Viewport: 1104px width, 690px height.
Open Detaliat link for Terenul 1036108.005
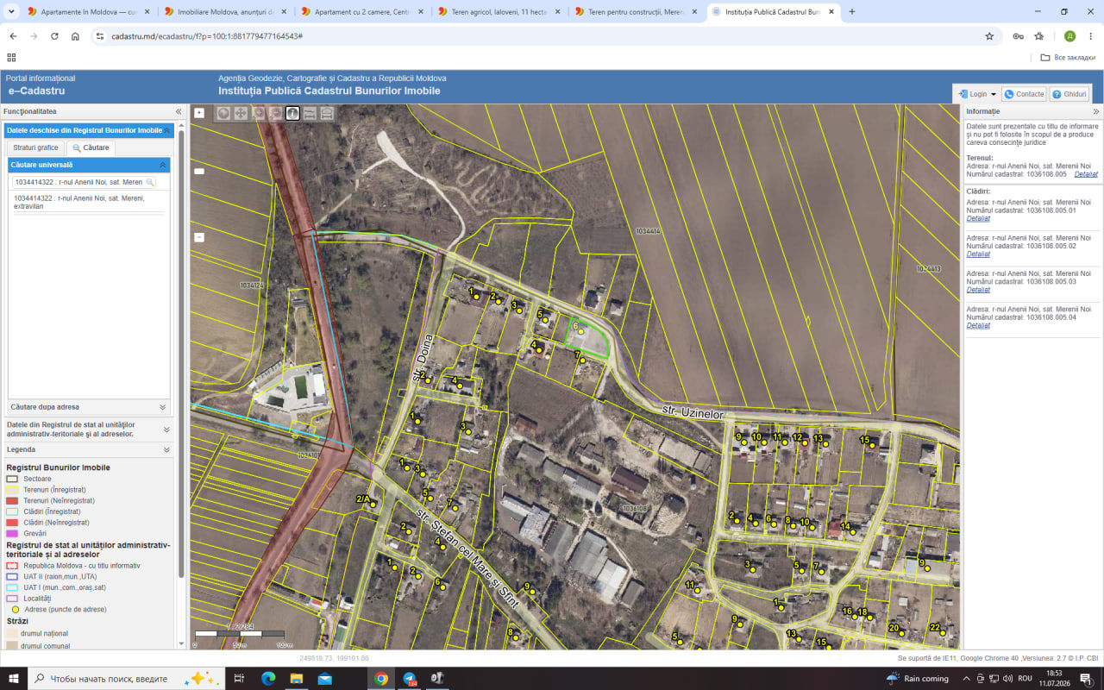click(1086, 174)
